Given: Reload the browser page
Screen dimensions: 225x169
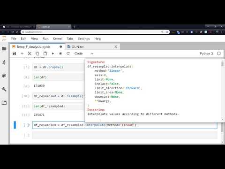Looking at the screenshot, I should (13, 32).
